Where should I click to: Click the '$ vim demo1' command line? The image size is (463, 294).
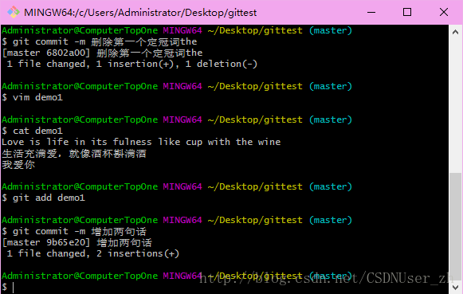(x=32, y=97)
